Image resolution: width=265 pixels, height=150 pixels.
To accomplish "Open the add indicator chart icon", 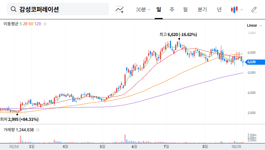I will click(x=119, y=9).
